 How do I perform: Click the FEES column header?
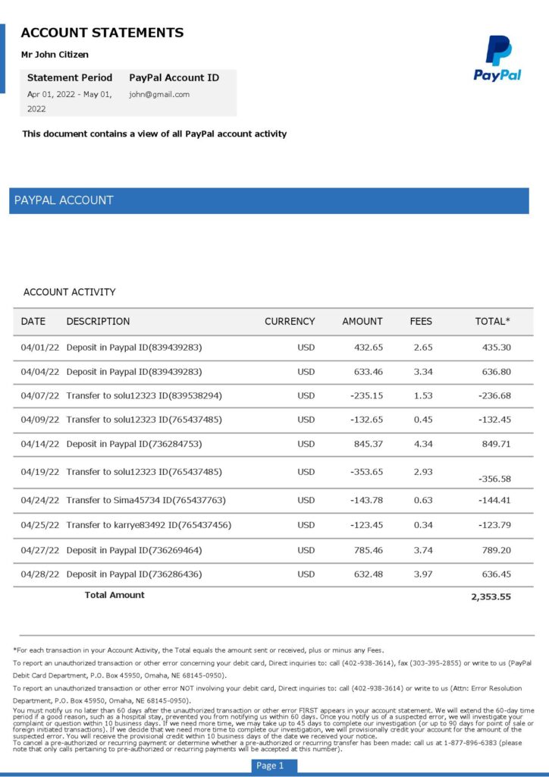[x=421, y=322]
